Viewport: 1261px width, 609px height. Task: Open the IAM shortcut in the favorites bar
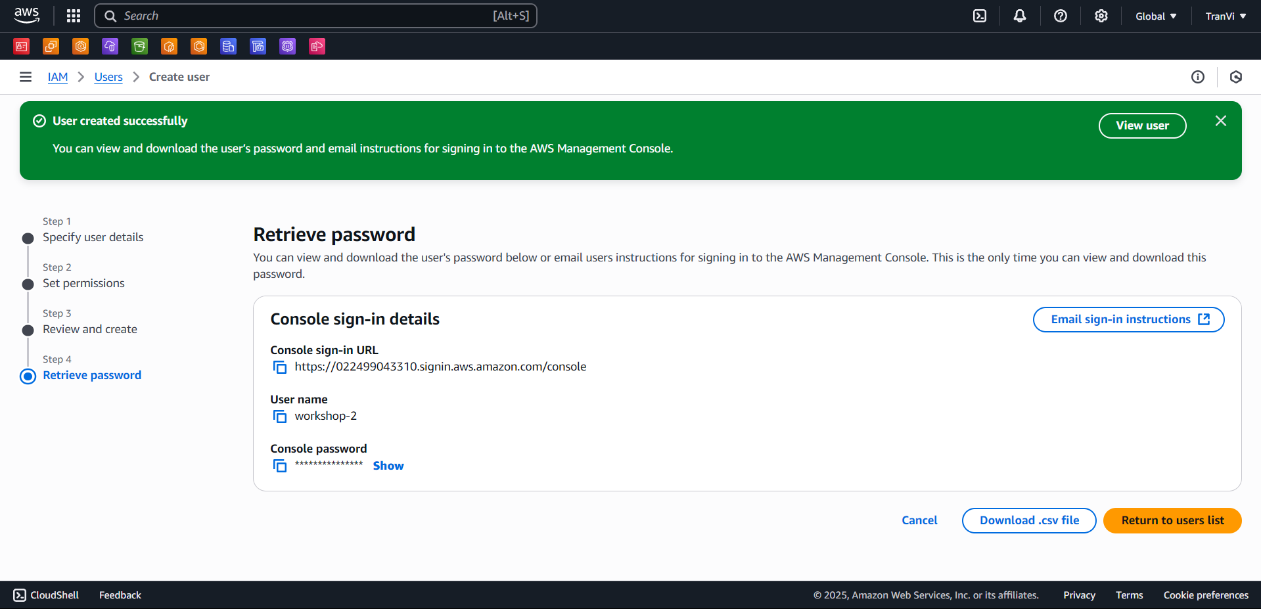coord(21,46)
